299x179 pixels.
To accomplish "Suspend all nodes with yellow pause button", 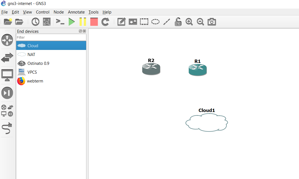I will click(x=83, y=22).
